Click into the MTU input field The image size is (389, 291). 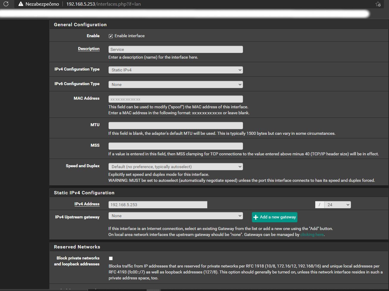coord(175,126)
